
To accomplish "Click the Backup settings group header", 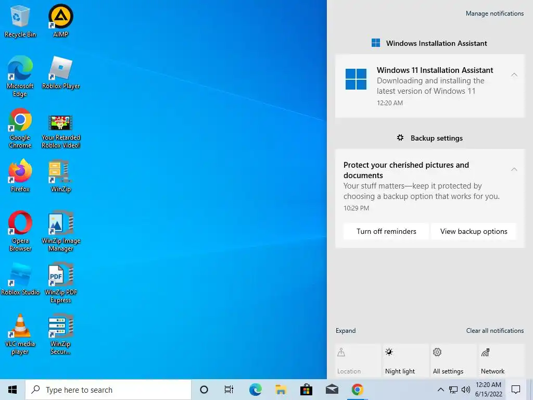I will click(x=430, y=138).
